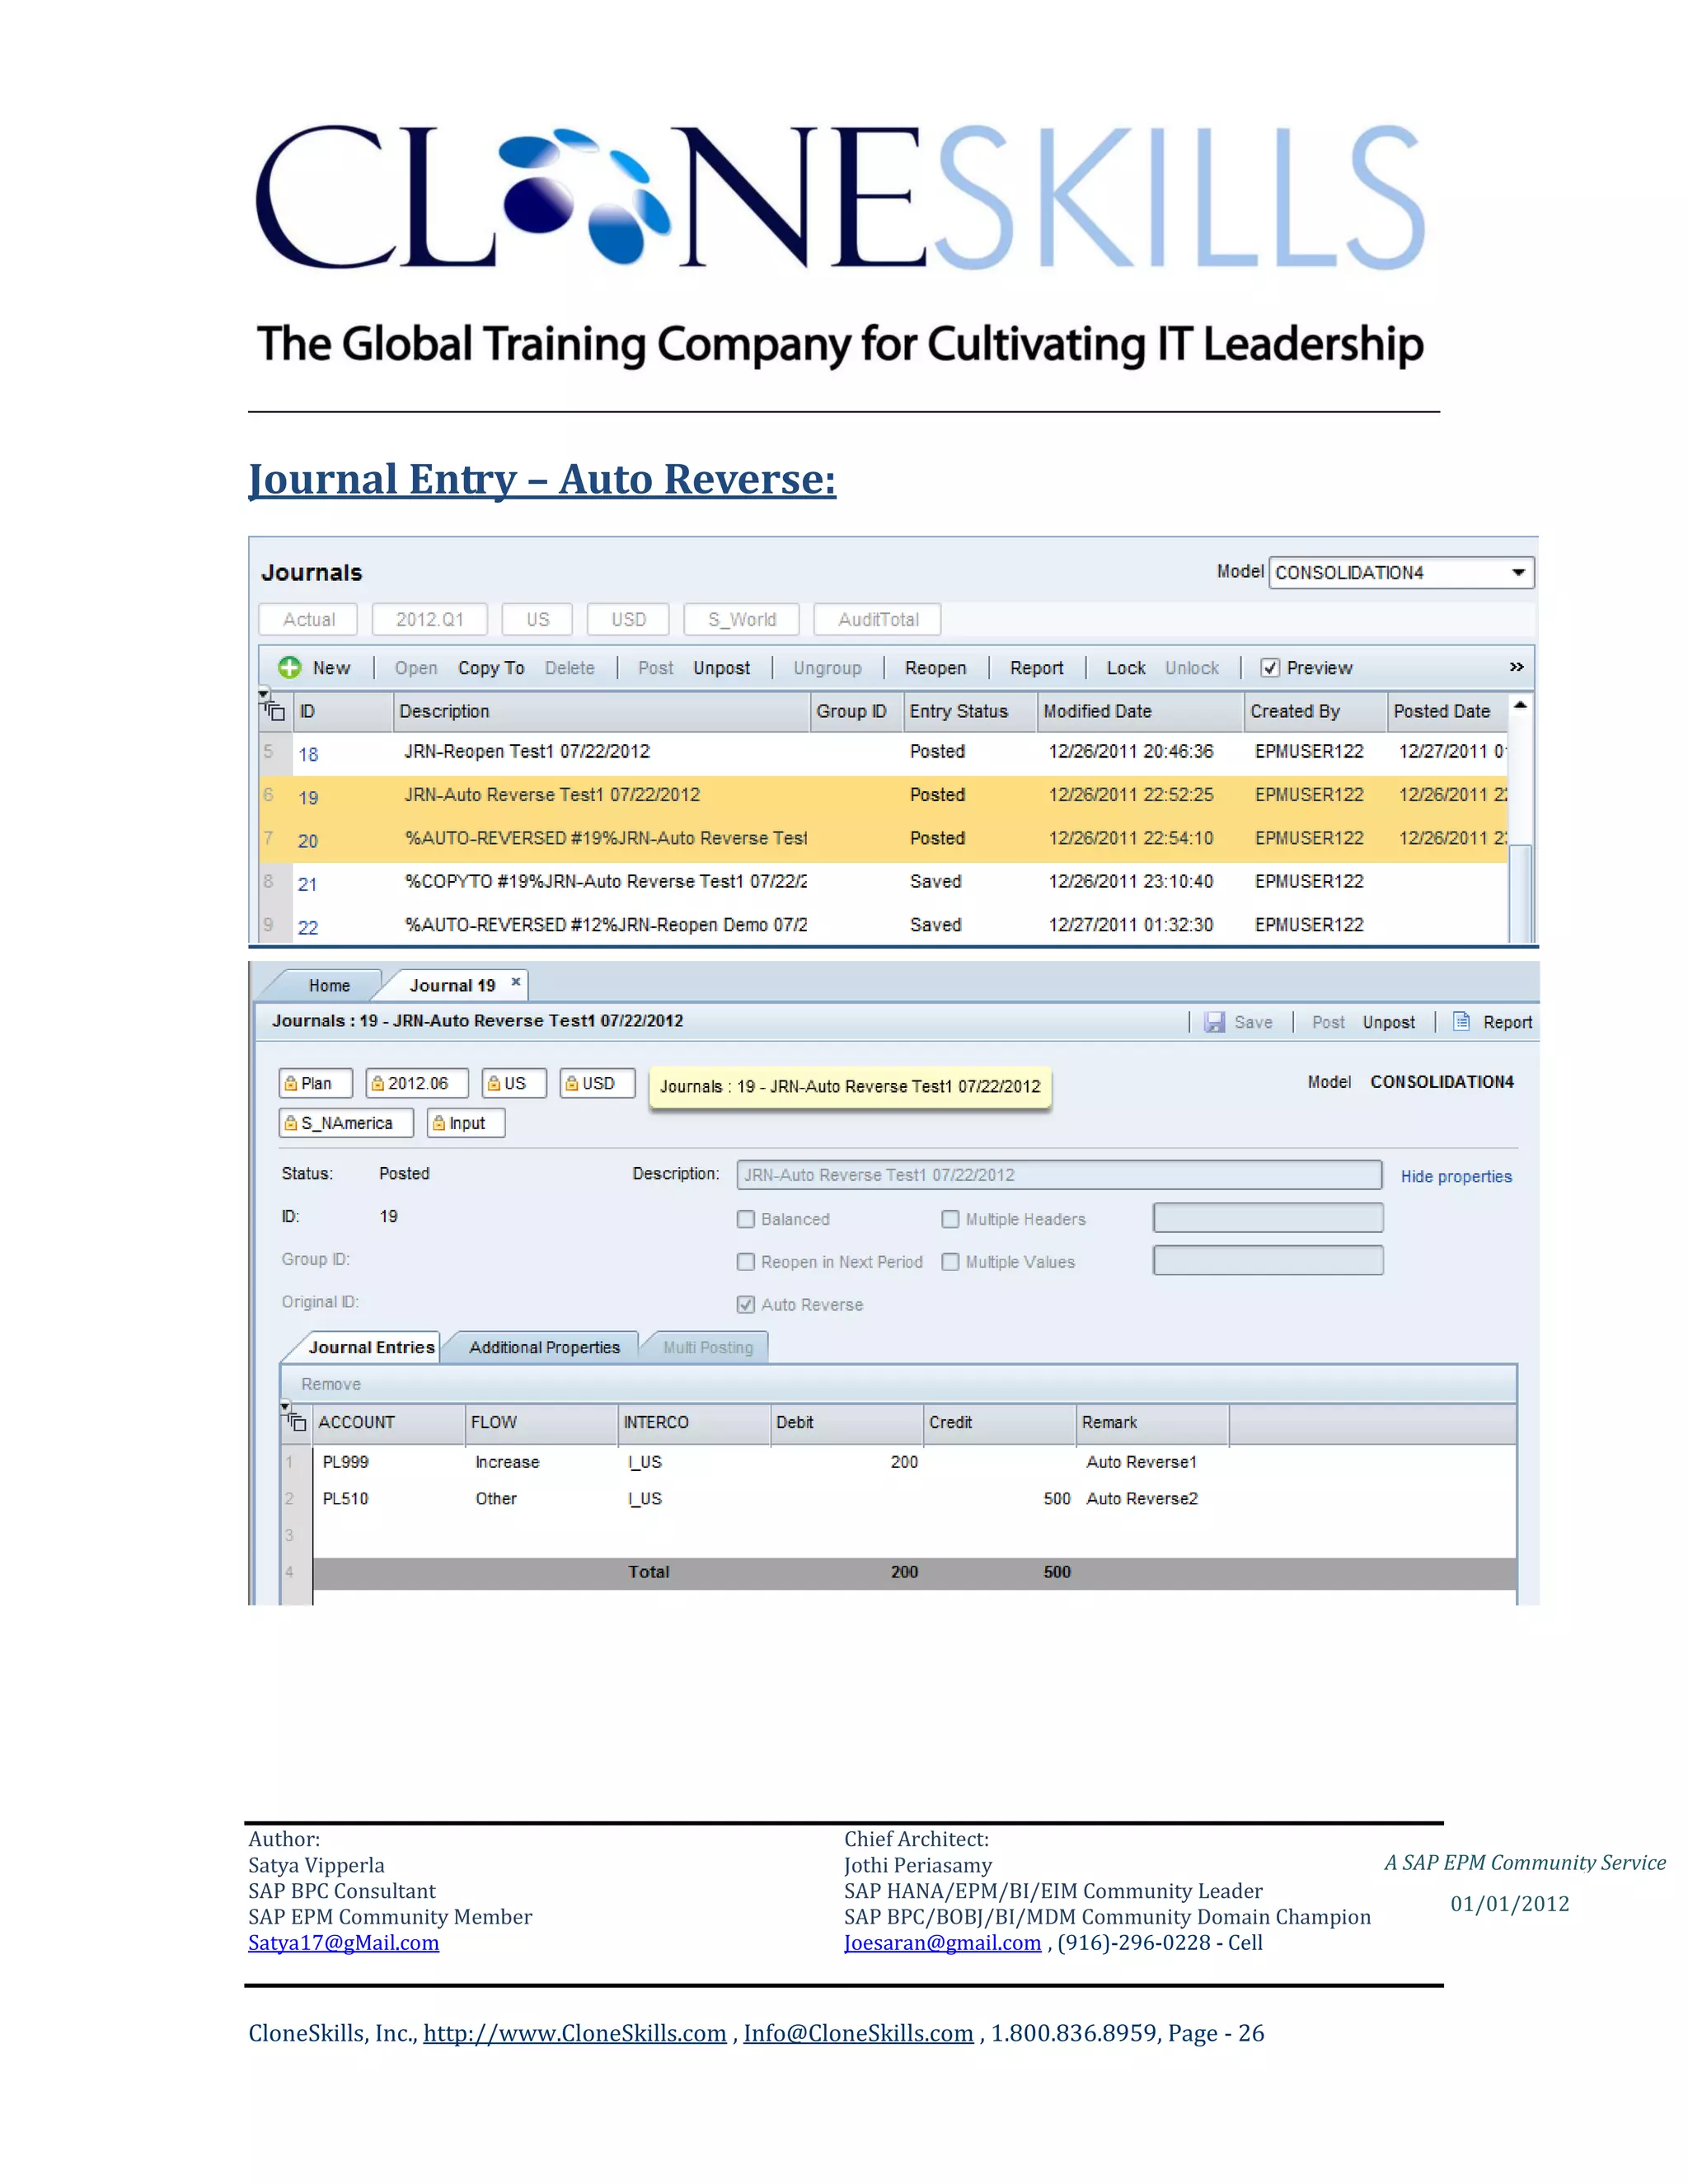
Task: Open journal ID 21 link
Action: 308,884
